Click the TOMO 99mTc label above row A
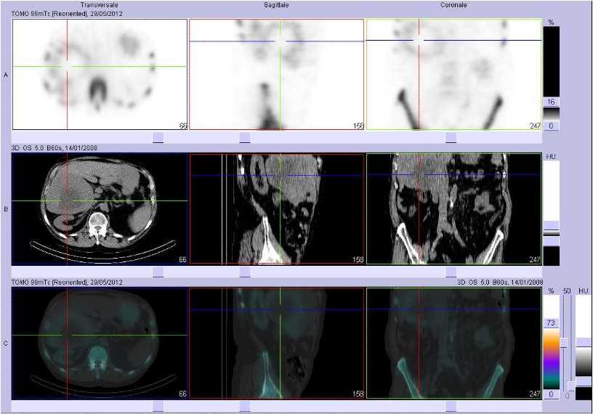593x414 pixels. pos(67,14)
